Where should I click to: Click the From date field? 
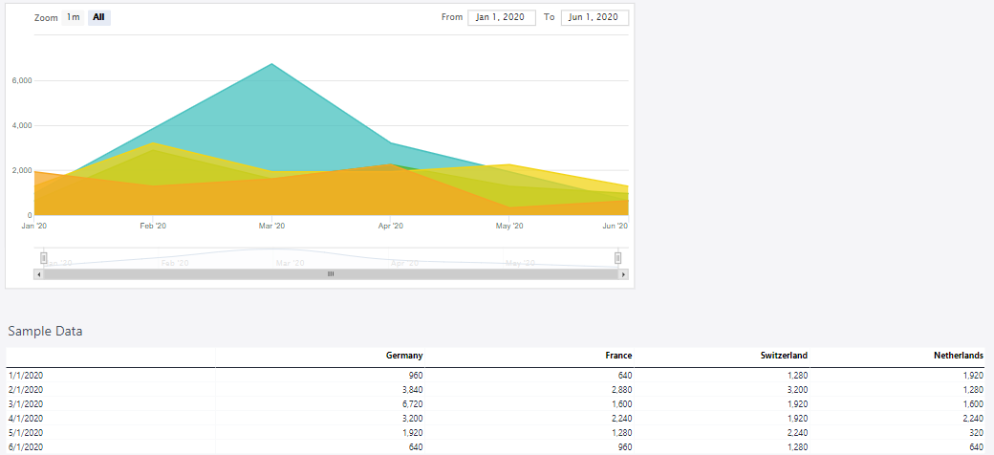(502, 17)
